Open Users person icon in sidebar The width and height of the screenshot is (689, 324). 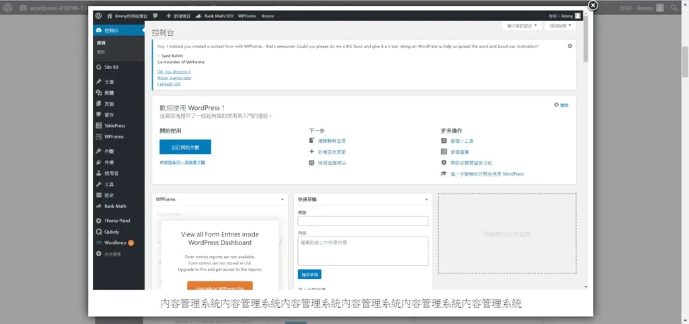[98, 173]
